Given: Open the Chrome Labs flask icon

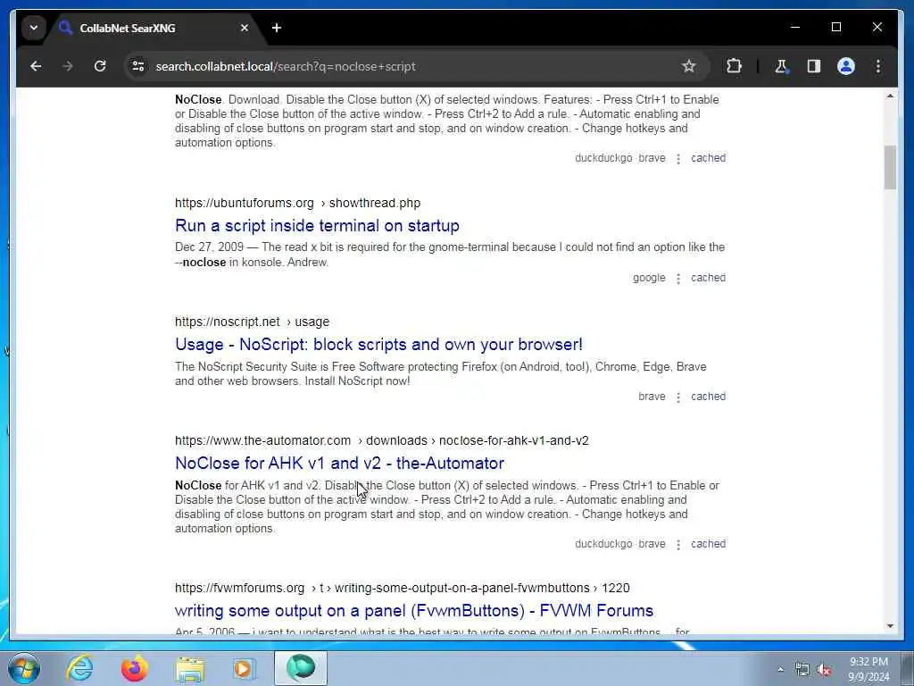Looking at the screenshot, I should pyautogui.click(x=781, y=66).
